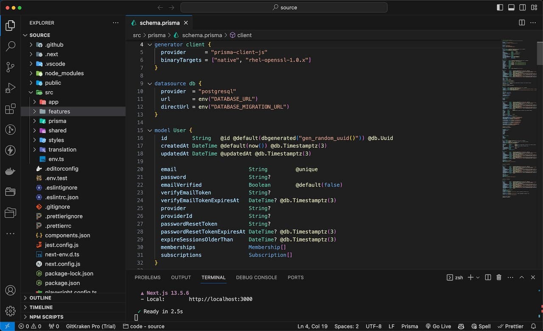Image resolution: width=543 pixels, height=331 pixels.
Task: Click UTF-8 encoding in status bar
Action: click(x=373, y=326)
